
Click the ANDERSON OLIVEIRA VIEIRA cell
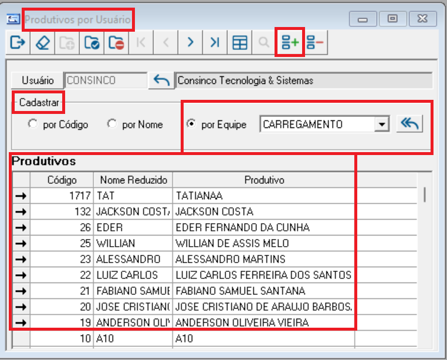pos(264,322)
